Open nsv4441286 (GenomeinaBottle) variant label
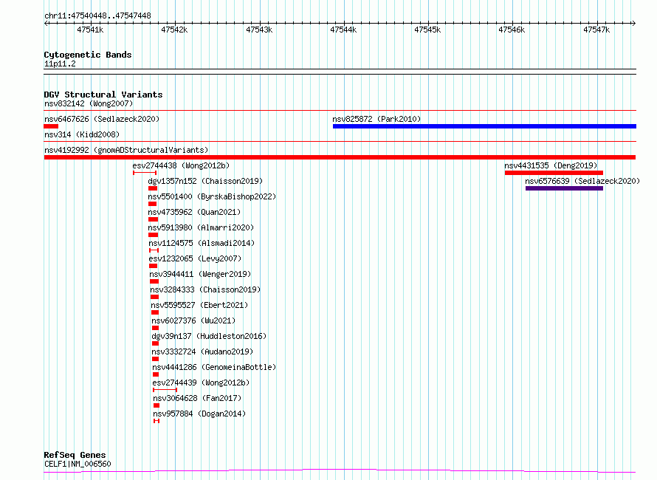Image resolution: width=657 pixels, height=480 pixels. 215,367
